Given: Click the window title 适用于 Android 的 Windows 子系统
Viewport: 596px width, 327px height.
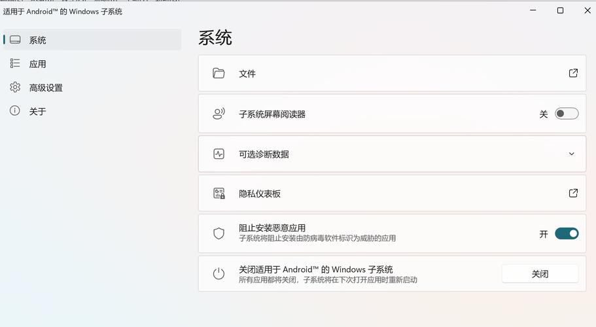Looking at the screenshot, I should click(x=63, y=11).
